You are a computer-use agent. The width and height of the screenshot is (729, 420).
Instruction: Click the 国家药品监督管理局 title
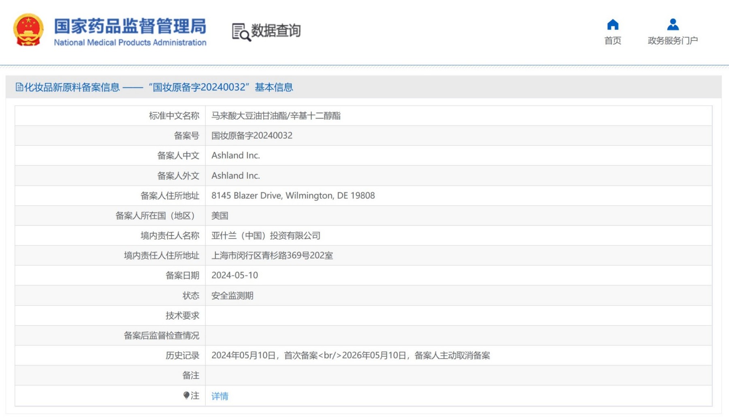click(130, 26)
